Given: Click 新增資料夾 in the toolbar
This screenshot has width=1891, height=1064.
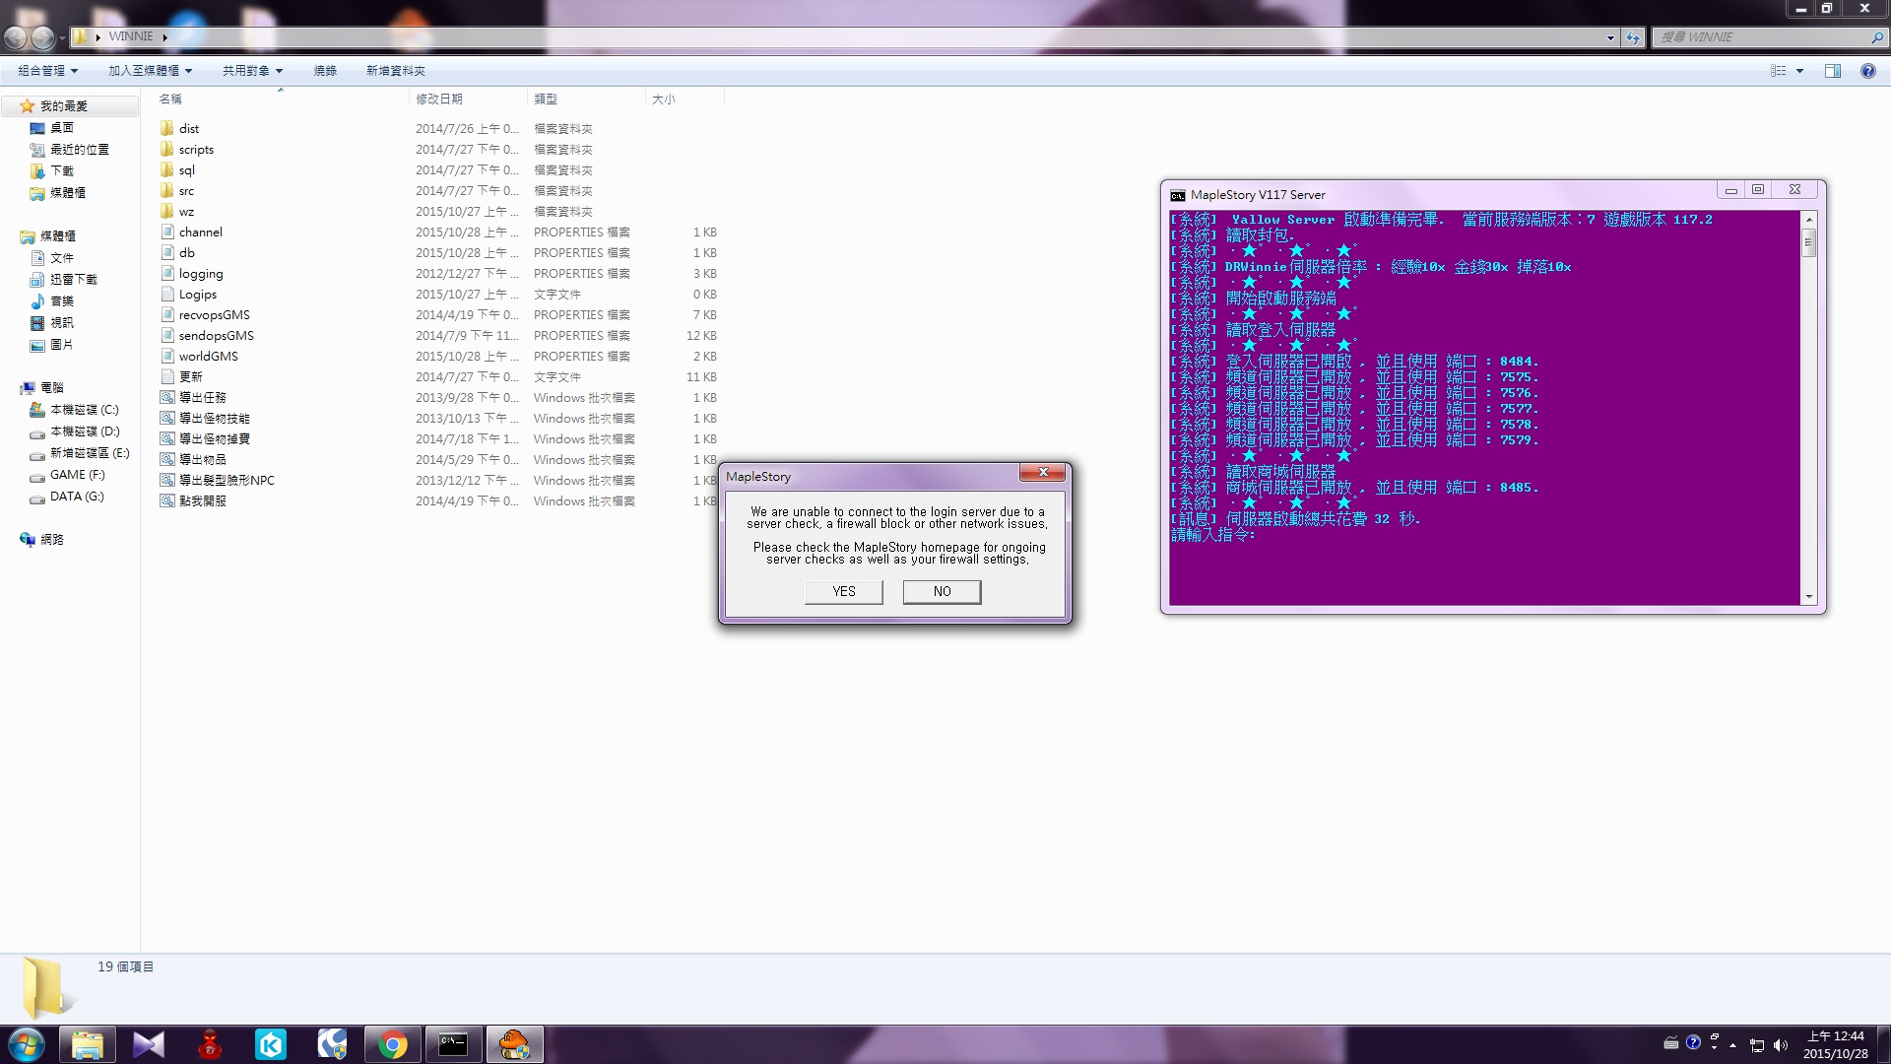Looking at the screenshot, I should tap(396, 71).
